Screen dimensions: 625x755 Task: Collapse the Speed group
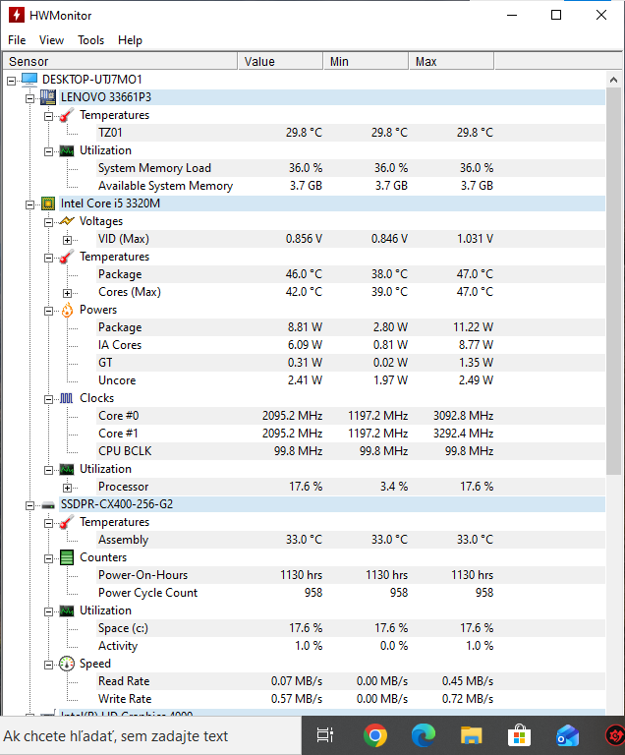pos(48,665)
